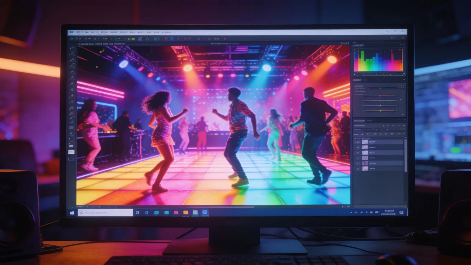
Task: Open the taskbar clock and date
Action: pos(388,212)
